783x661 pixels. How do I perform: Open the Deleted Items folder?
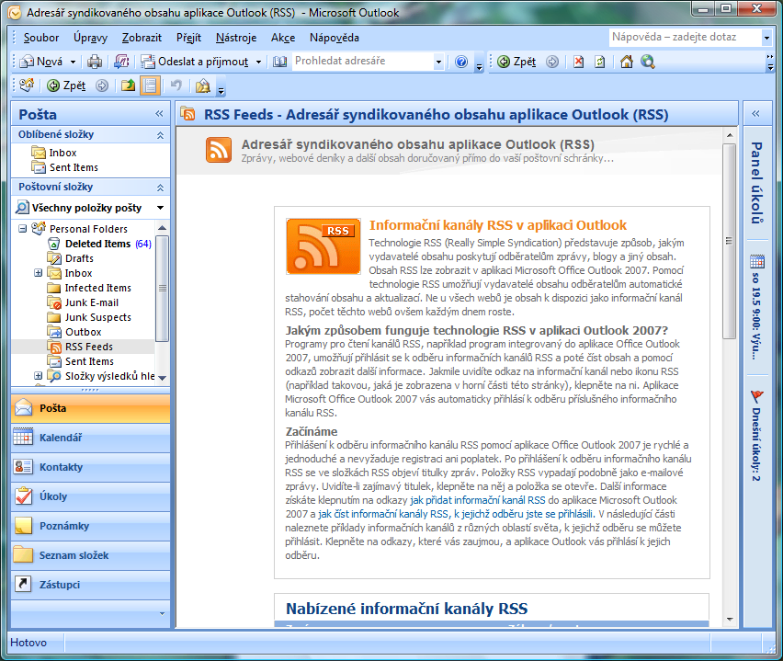97,244
